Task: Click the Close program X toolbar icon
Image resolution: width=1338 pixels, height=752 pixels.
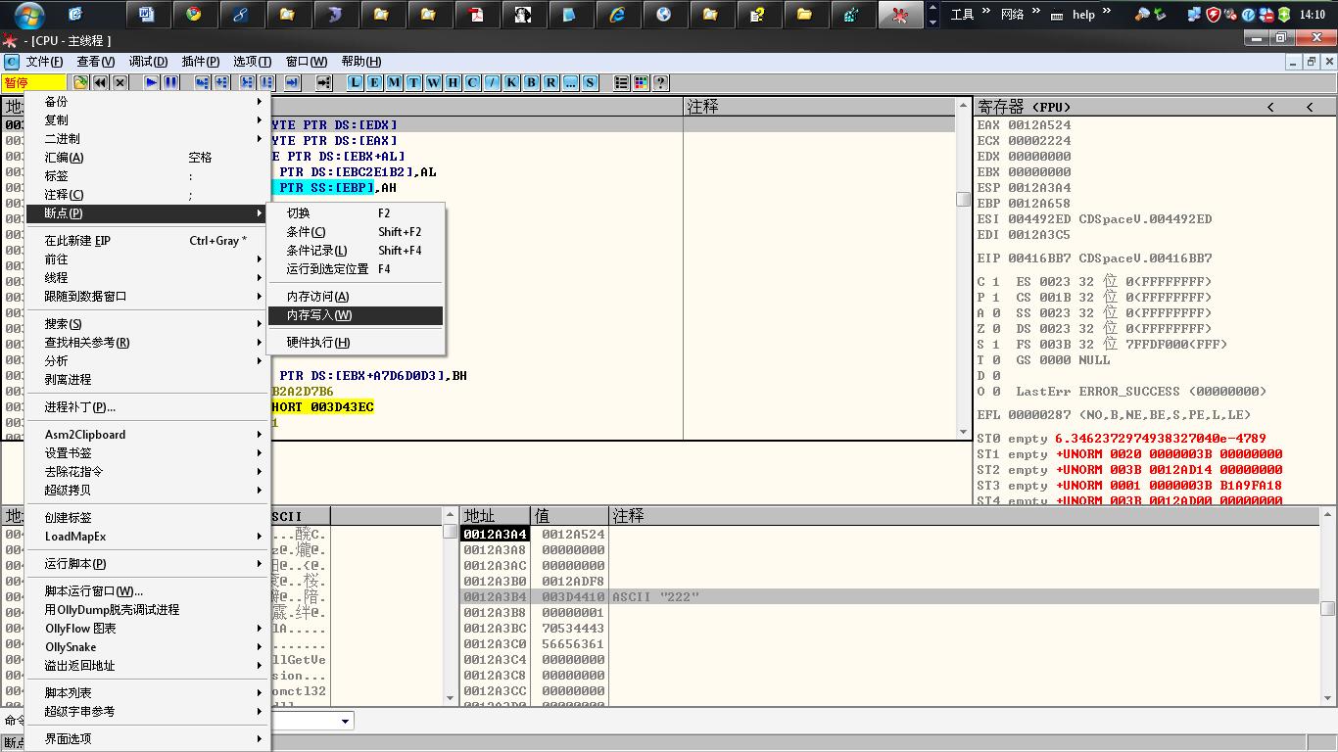Action: pyautogui.click(x=120, y=83)
